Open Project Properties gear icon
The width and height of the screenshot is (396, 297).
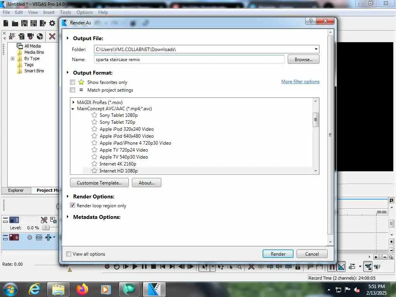click(x=52, y=24)
